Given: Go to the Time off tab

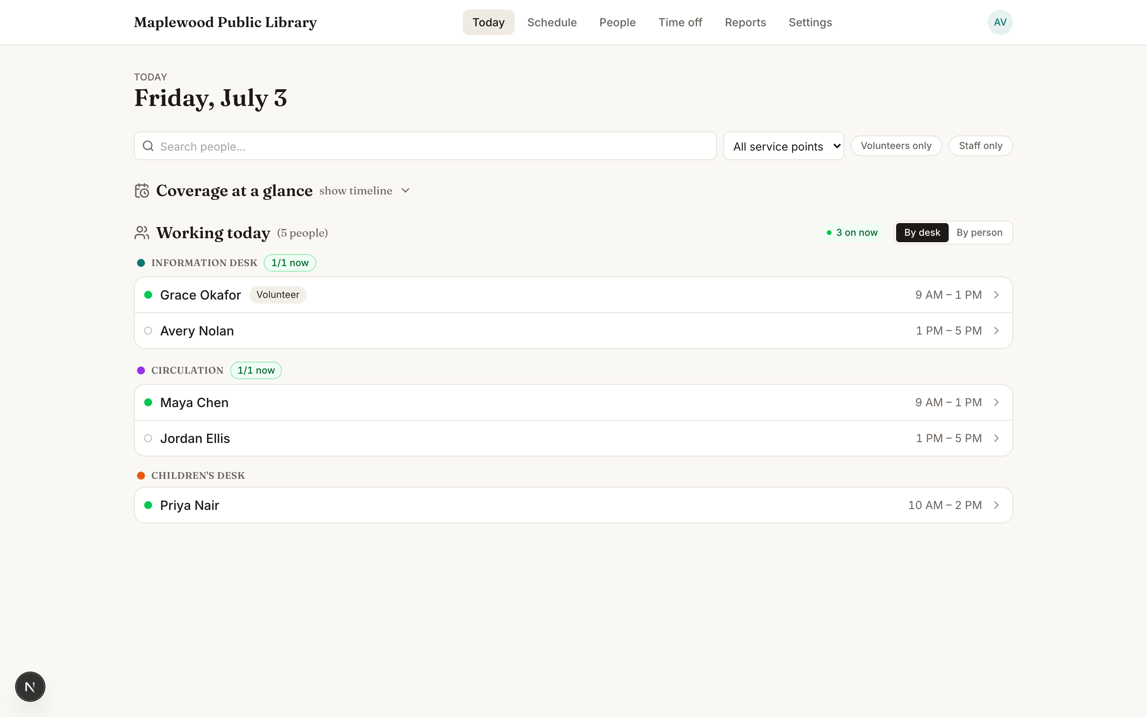Looking at the screenshot, I should coord(680,22).
